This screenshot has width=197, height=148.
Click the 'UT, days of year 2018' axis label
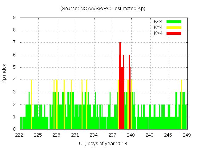[x=103, y=143]
